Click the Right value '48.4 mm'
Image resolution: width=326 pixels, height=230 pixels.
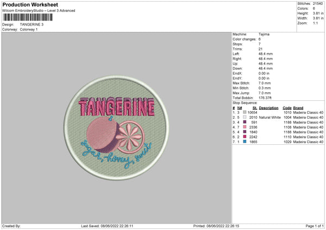click(266, 59)
